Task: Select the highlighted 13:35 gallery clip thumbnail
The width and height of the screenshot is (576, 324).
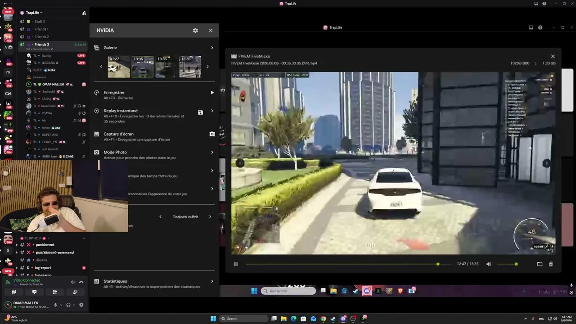Action: (143, 67)
